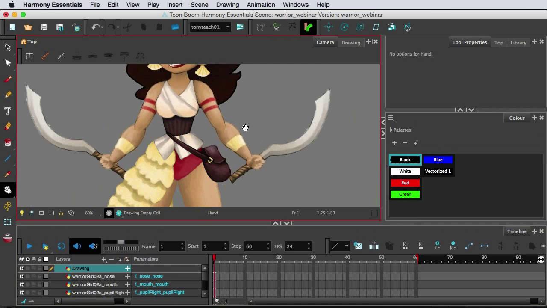Expand warriorGirl02a_nose layer parameters plus
This screenshot has height=308, width=547.
coord(127,276)
